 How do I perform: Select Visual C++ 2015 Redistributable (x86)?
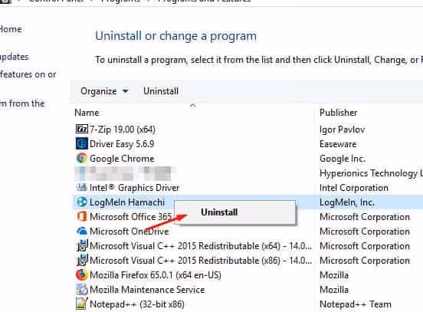pos(201,261)
